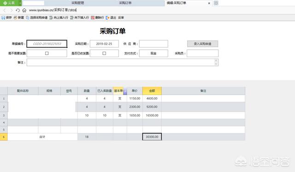295x172 pixels.
Task: Click the 合计 label cell
Action: (42, 137)
